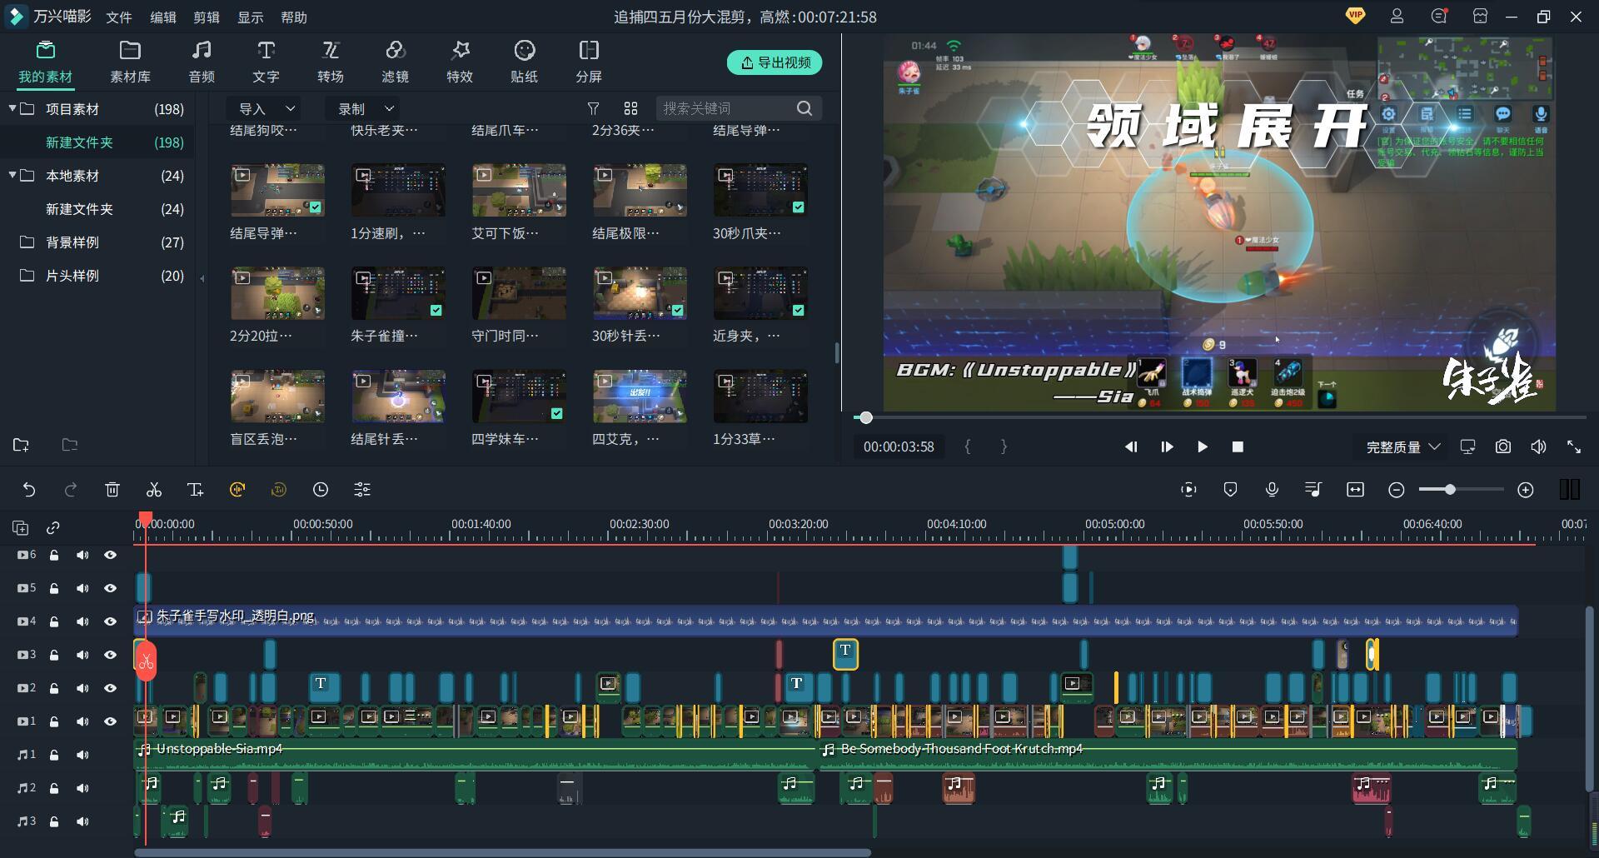Lock audio track 2

tap(54, 788)
